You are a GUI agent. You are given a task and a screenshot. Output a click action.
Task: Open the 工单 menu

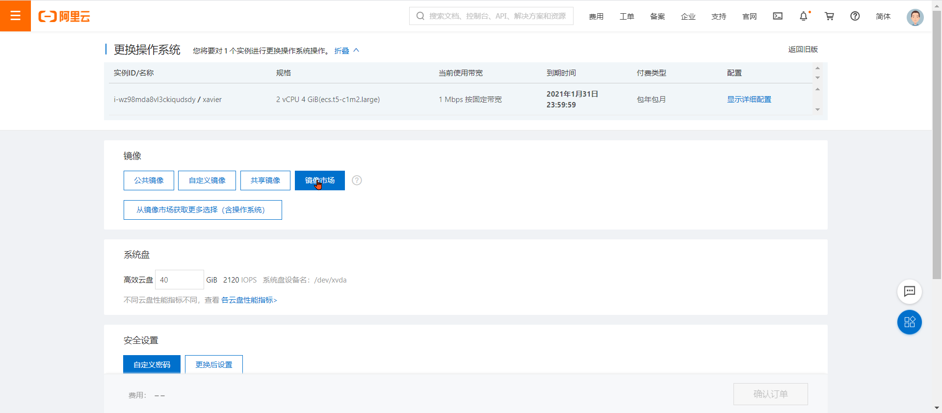point(627,17)
